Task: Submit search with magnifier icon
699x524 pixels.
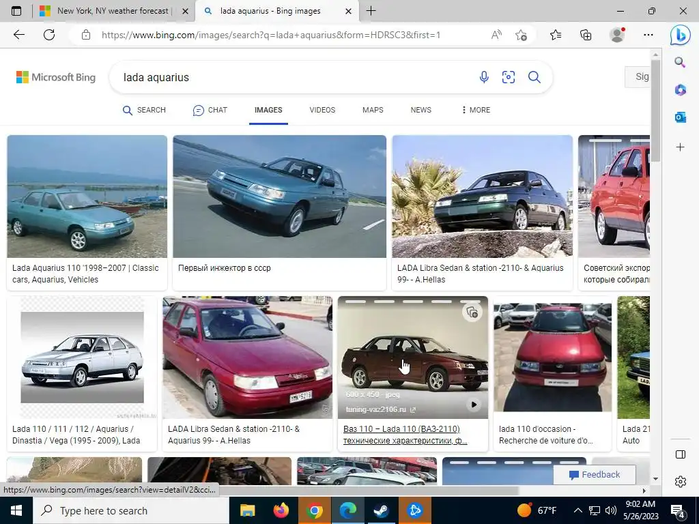Action: [x=534, y=77]
